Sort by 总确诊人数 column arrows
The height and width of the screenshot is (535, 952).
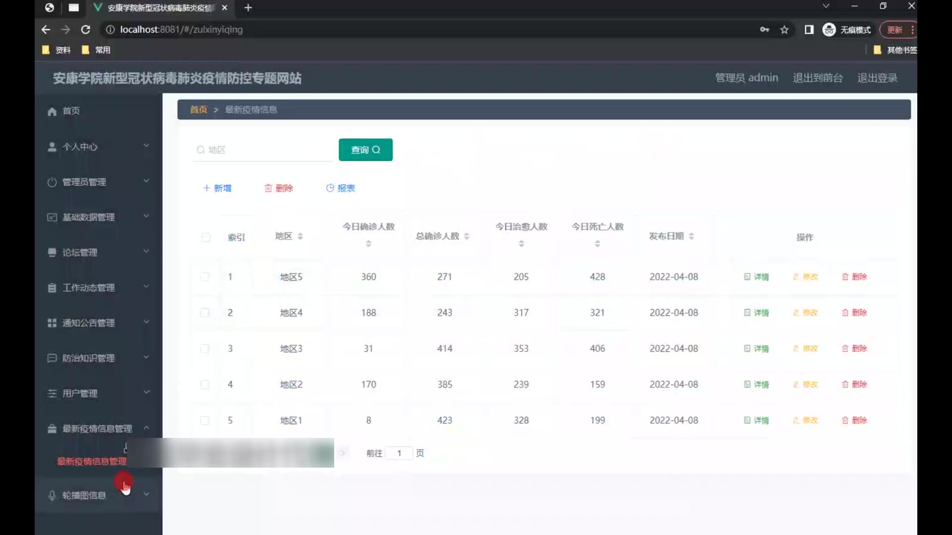tap(467, 237)
